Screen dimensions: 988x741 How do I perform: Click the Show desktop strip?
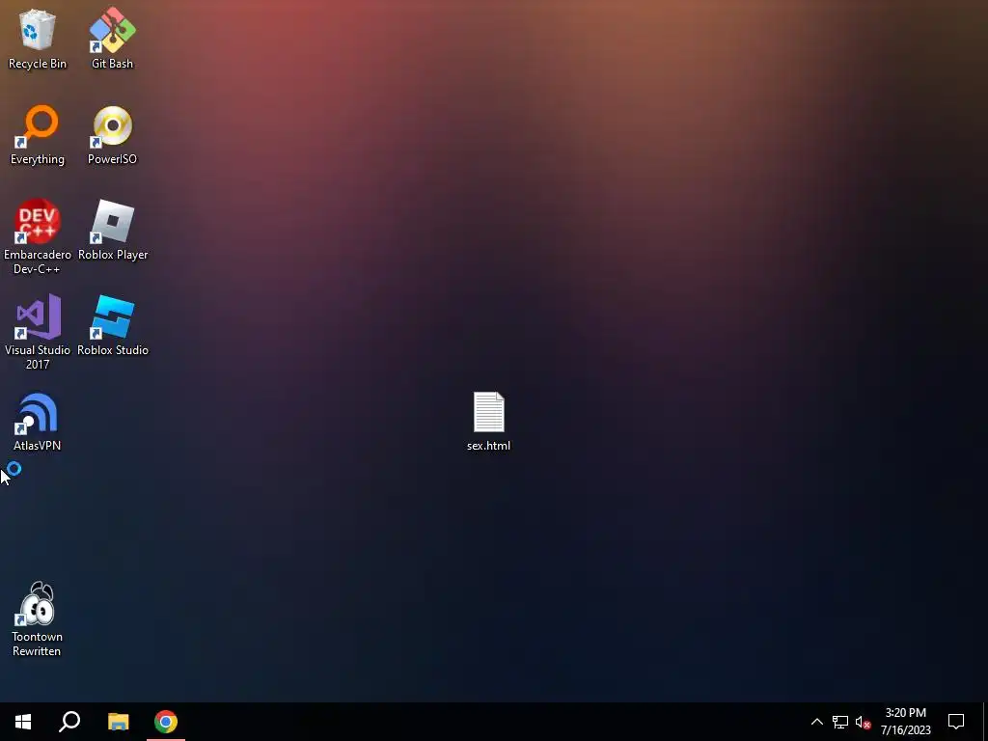click(x=985, y=722)
